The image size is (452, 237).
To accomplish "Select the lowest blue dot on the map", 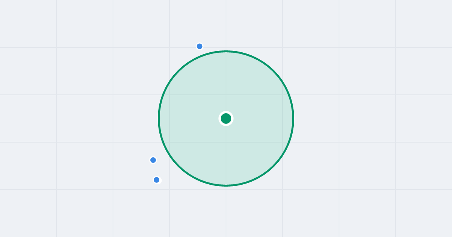I will coord(157,180).
